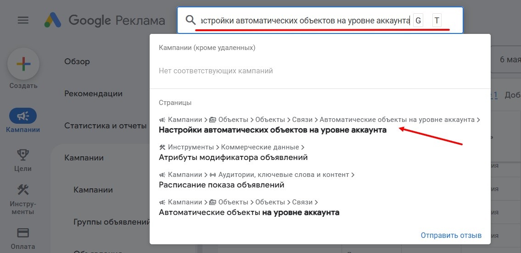Screen dimensions: 521x253
Task: Click the T key hint badge
Action: tap(437, 21)
